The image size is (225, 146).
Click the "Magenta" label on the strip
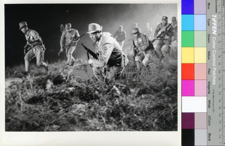pos(209,88)
